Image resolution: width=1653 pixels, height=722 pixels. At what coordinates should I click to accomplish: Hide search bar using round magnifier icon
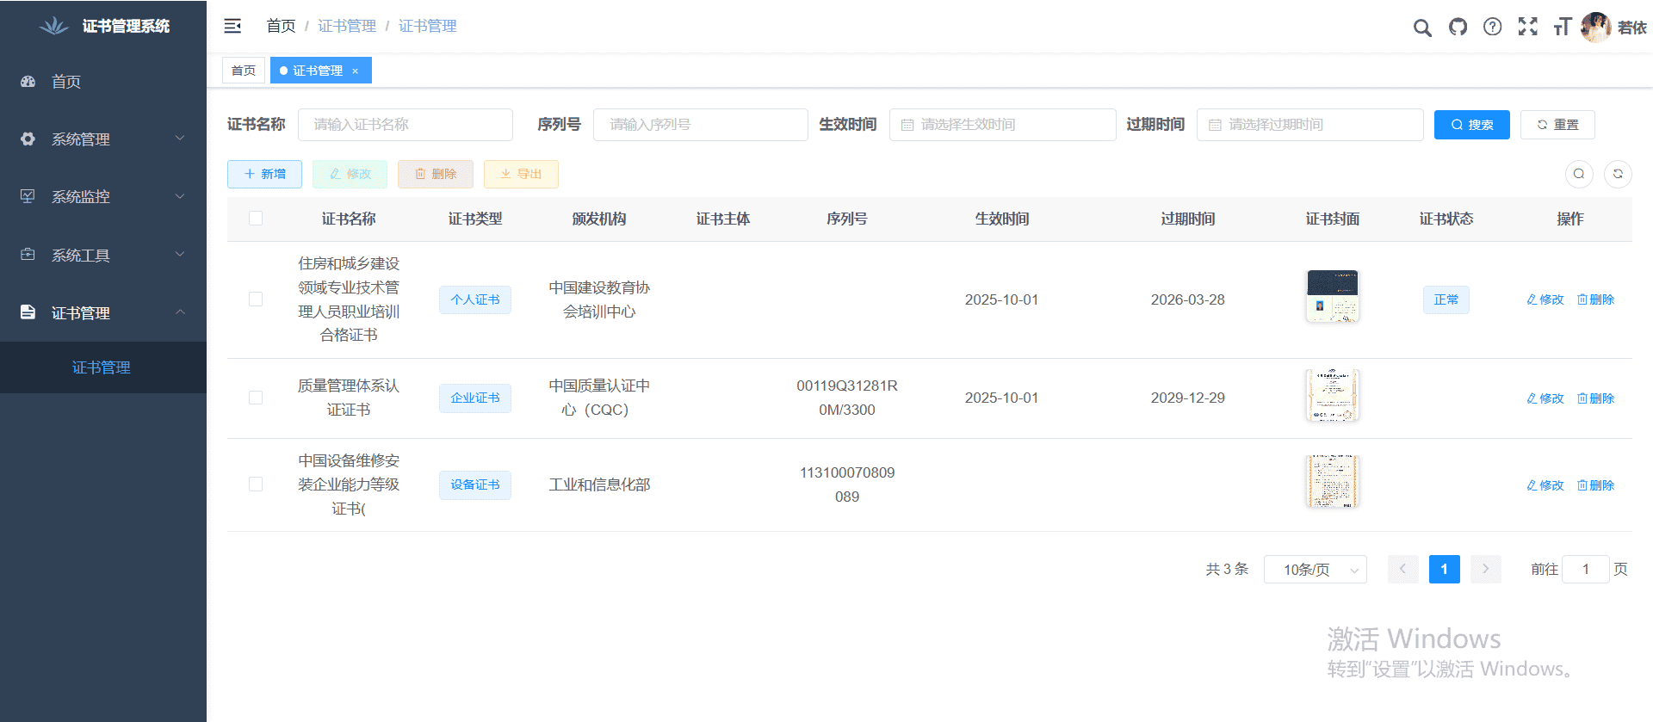click(x=1579, y=174)
